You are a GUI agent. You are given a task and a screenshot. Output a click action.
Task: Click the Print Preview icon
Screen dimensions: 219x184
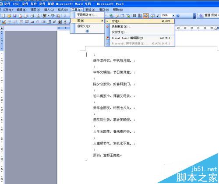point(38,16)
